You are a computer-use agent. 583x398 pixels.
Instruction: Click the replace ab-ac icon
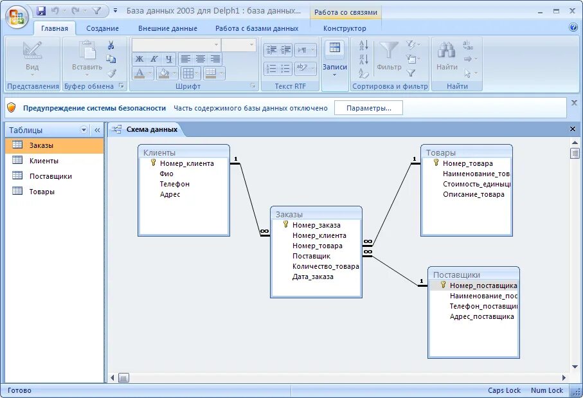point(468,46)
